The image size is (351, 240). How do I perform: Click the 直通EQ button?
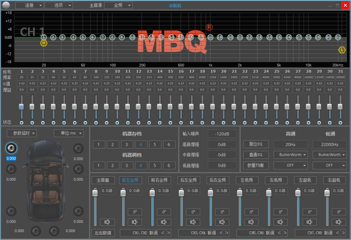pos(256,155)
